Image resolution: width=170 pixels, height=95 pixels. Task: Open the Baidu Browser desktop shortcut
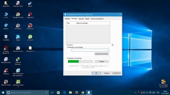6,60
